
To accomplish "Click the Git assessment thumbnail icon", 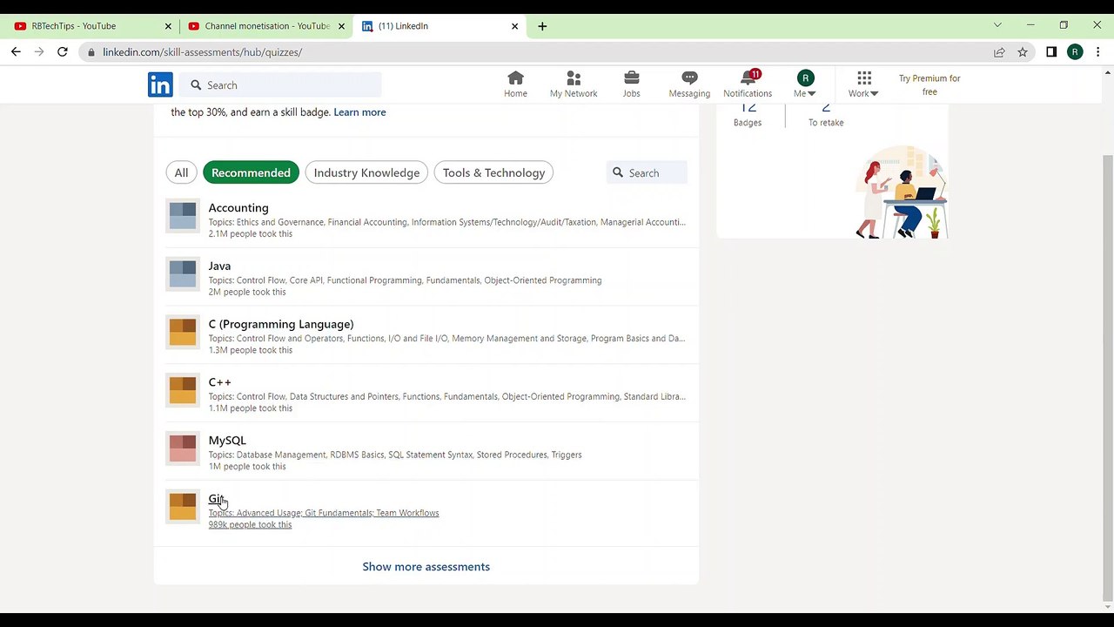I will click(x=183, y=507).
